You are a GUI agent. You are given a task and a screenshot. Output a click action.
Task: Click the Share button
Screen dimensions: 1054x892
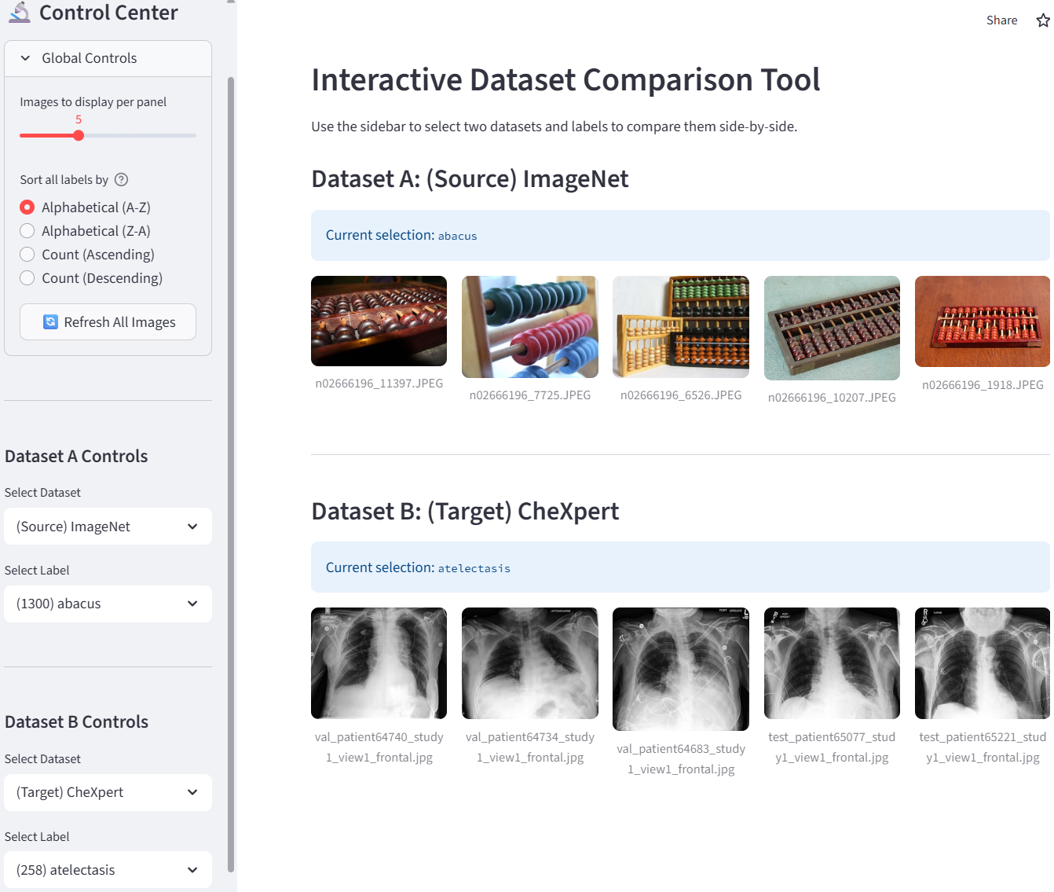point(1001,20)
